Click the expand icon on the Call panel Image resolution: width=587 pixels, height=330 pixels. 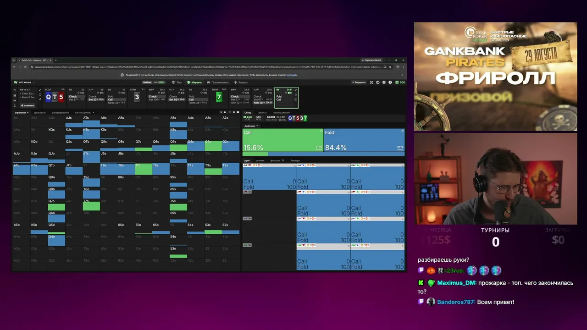(x=321, y=131)
